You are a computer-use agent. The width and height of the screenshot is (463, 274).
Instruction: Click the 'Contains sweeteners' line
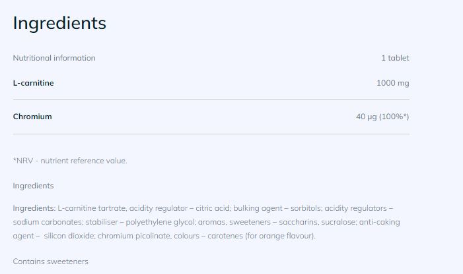[50, 261]
